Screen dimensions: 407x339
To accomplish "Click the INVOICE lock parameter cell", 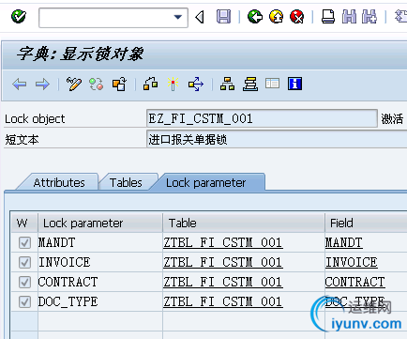I will 100,262.
